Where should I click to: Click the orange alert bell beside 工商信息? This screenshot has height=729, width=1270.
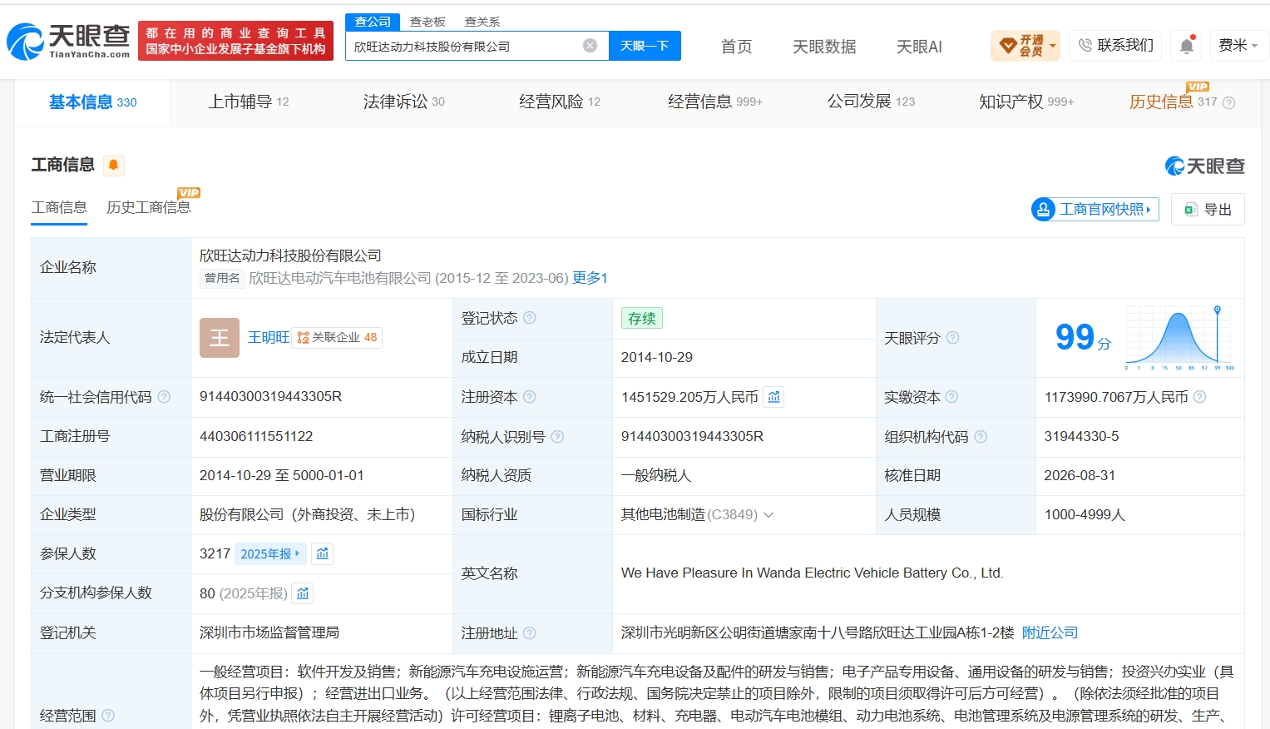(x=113, y=165)
